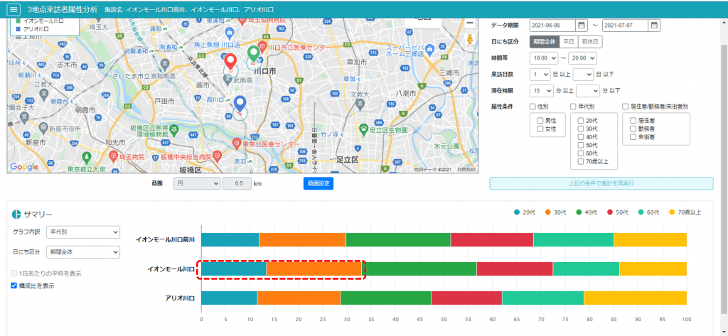
Task: Open the start time dropdown showing 10:00
Action: coord(543,58)
